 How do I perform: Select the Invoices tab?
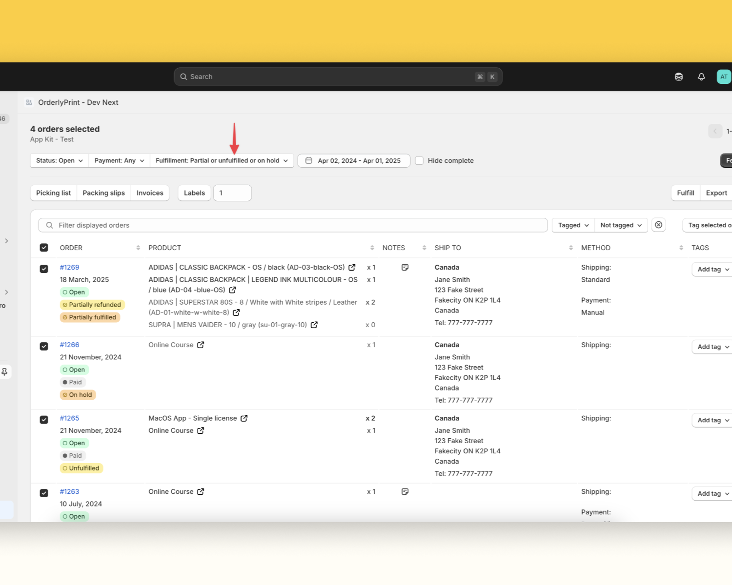pyautogui.click(x=150, y=193)
